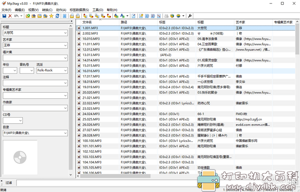Expand the 标题 field dropdown showing 大悲咒
Viewport: 300px width, 192px height.
tap(65, 33)
